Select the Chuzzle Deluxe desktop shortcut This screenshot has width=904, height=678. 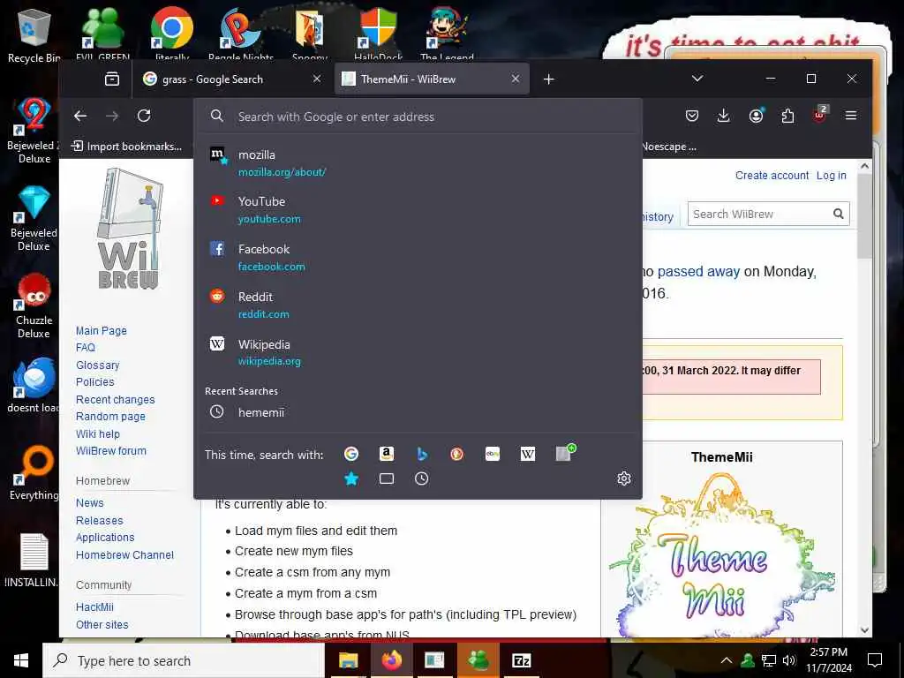point(34,305)
